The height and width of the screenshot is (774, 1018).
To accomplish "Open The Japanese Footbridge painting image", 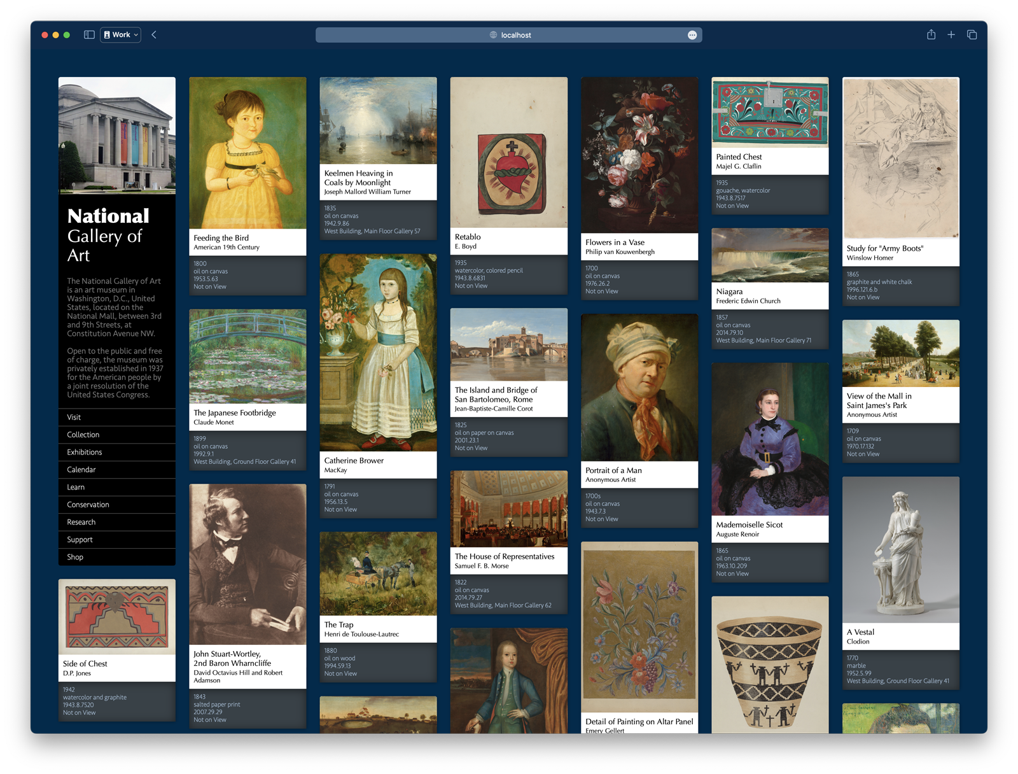I will click(x=248, y=356).
